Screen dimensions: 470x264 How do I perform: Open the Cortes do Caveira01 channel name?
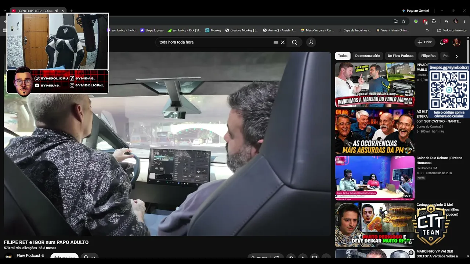click(430, 126)
